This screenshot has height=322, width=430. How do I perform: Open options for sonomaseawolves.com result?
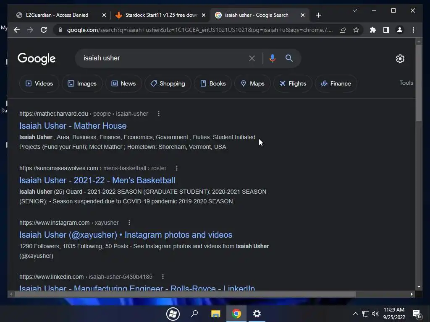177,168
